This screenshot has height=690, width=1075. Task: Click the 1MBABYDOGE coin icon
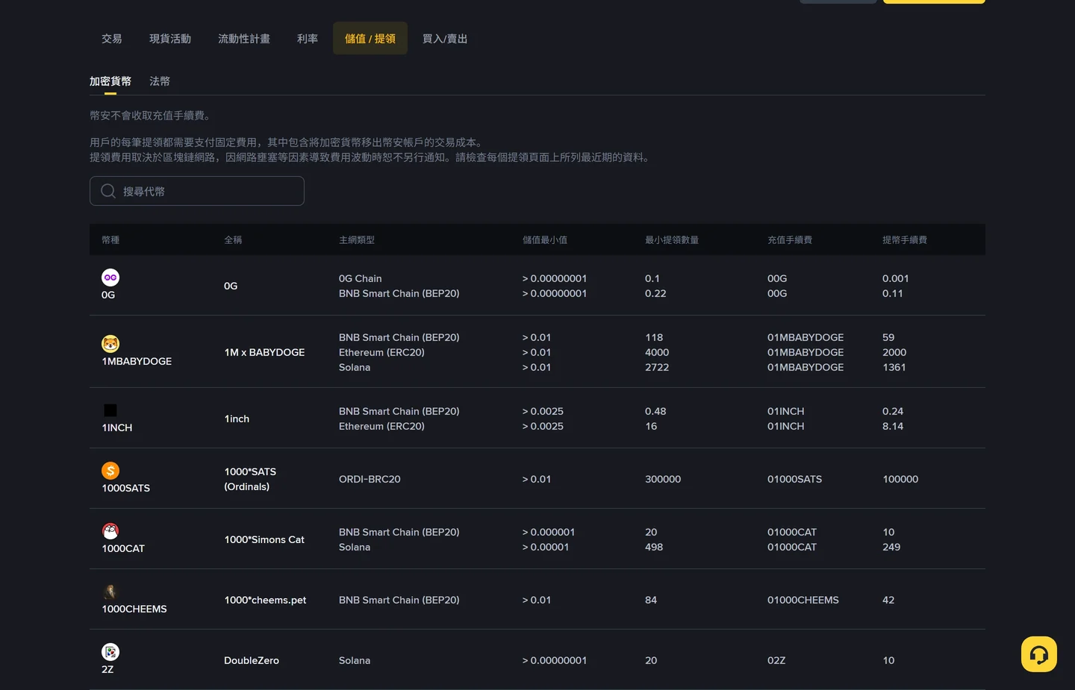[x=110, y=344]
